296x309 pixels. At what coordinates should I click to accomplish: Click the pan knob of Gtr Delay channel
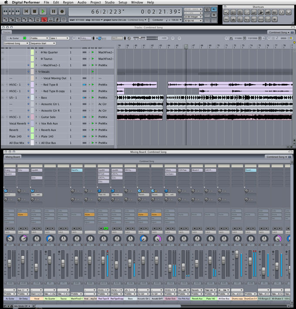coord(23,239)
